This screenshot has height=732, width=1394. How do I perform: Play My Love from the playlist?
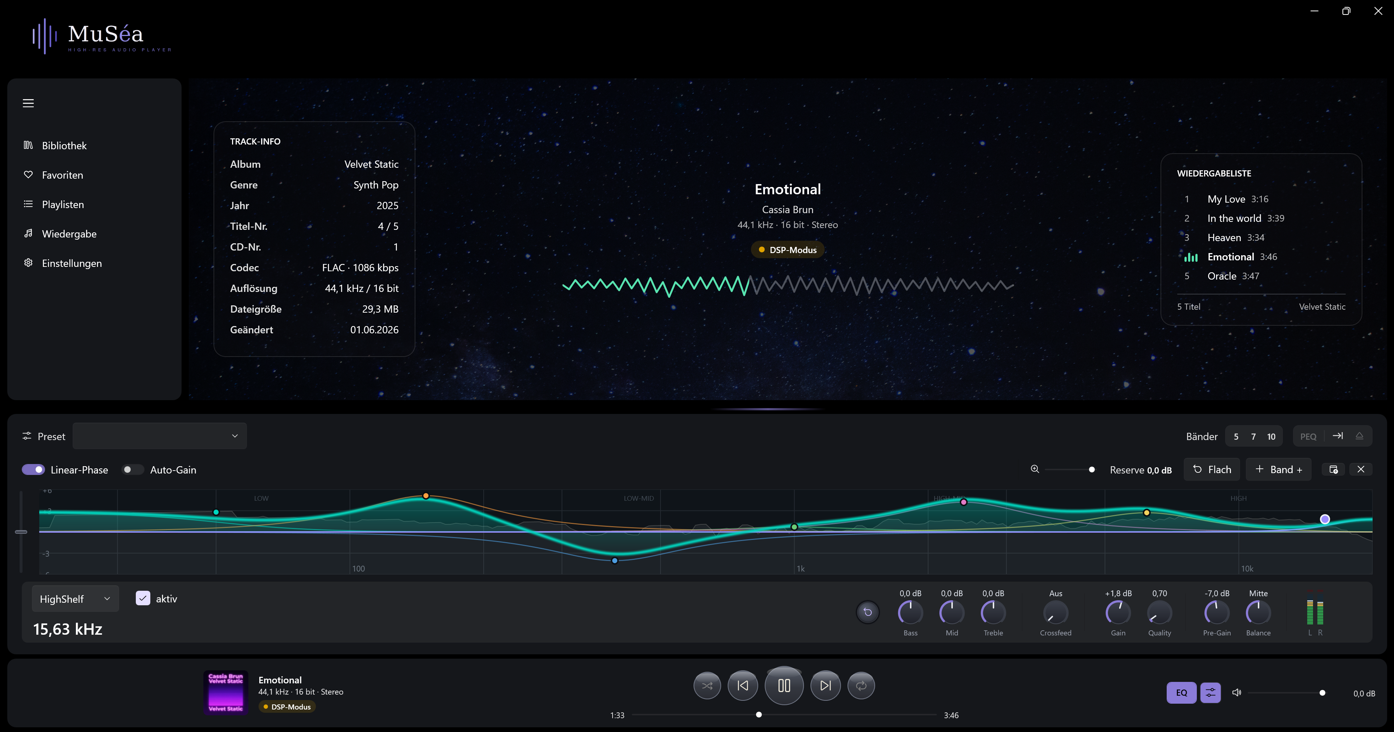tap(1261, 199)
